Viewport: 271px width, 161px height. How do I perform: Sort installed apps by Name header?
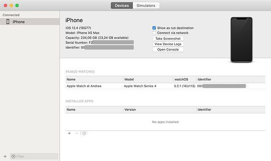[x=94, y=110]
